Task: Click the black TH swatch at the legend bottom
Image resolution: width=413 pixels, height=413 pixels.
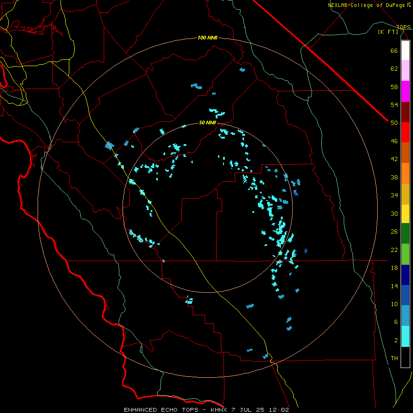Action: [405, 357]
